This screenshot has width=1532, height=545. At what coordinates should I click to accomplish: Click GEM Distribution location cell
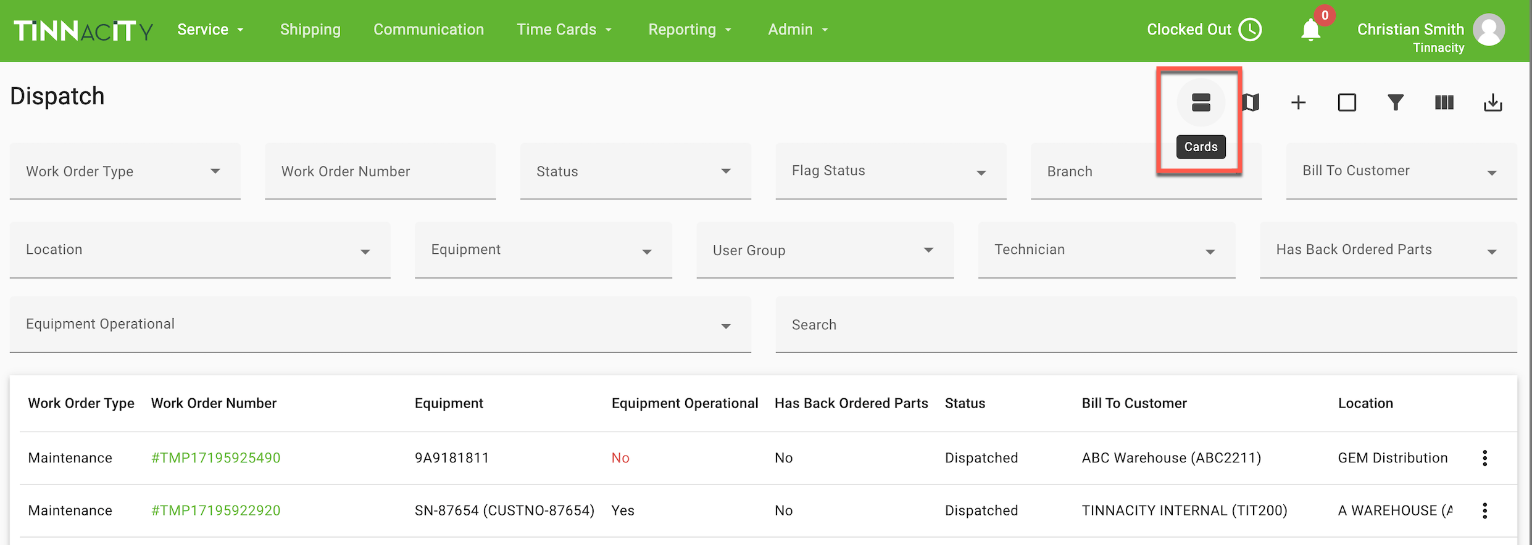coord(1393,458)
